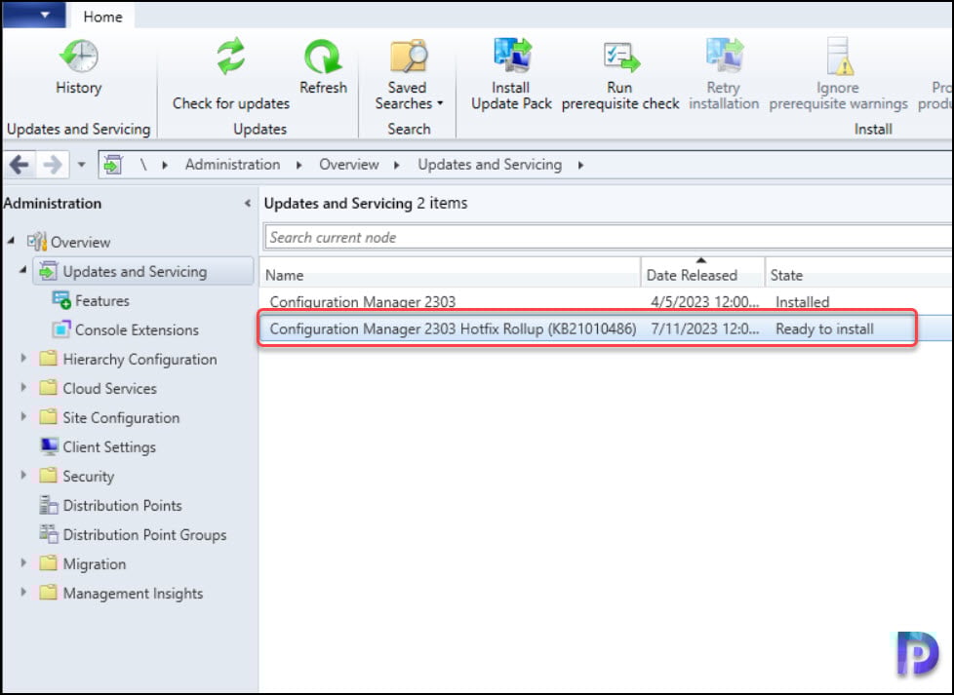Click the Cloud Services folder icon
Viewport: 954px width, 695px height.
[48, 387]
